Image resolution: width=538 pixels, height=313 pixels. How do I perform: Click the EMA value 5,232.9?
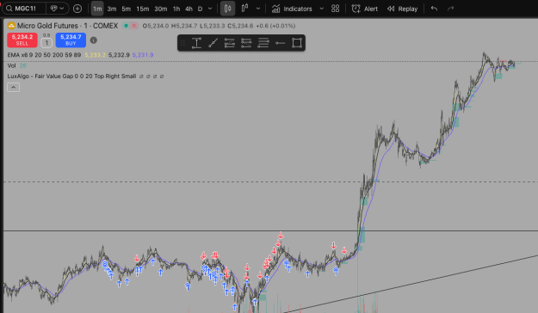tap(119, 55)
